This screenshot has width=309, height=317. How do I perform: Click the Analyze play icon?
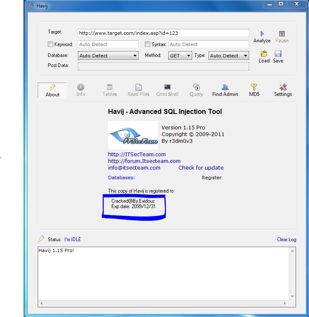coord(262,34)
